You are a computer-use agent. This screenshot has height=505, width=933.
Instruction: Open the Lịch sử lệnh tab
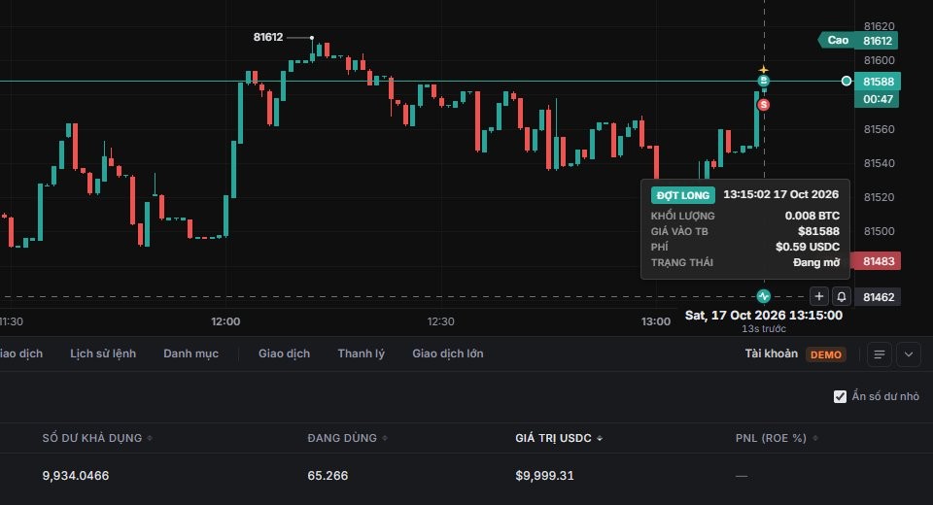click(103, 353)
